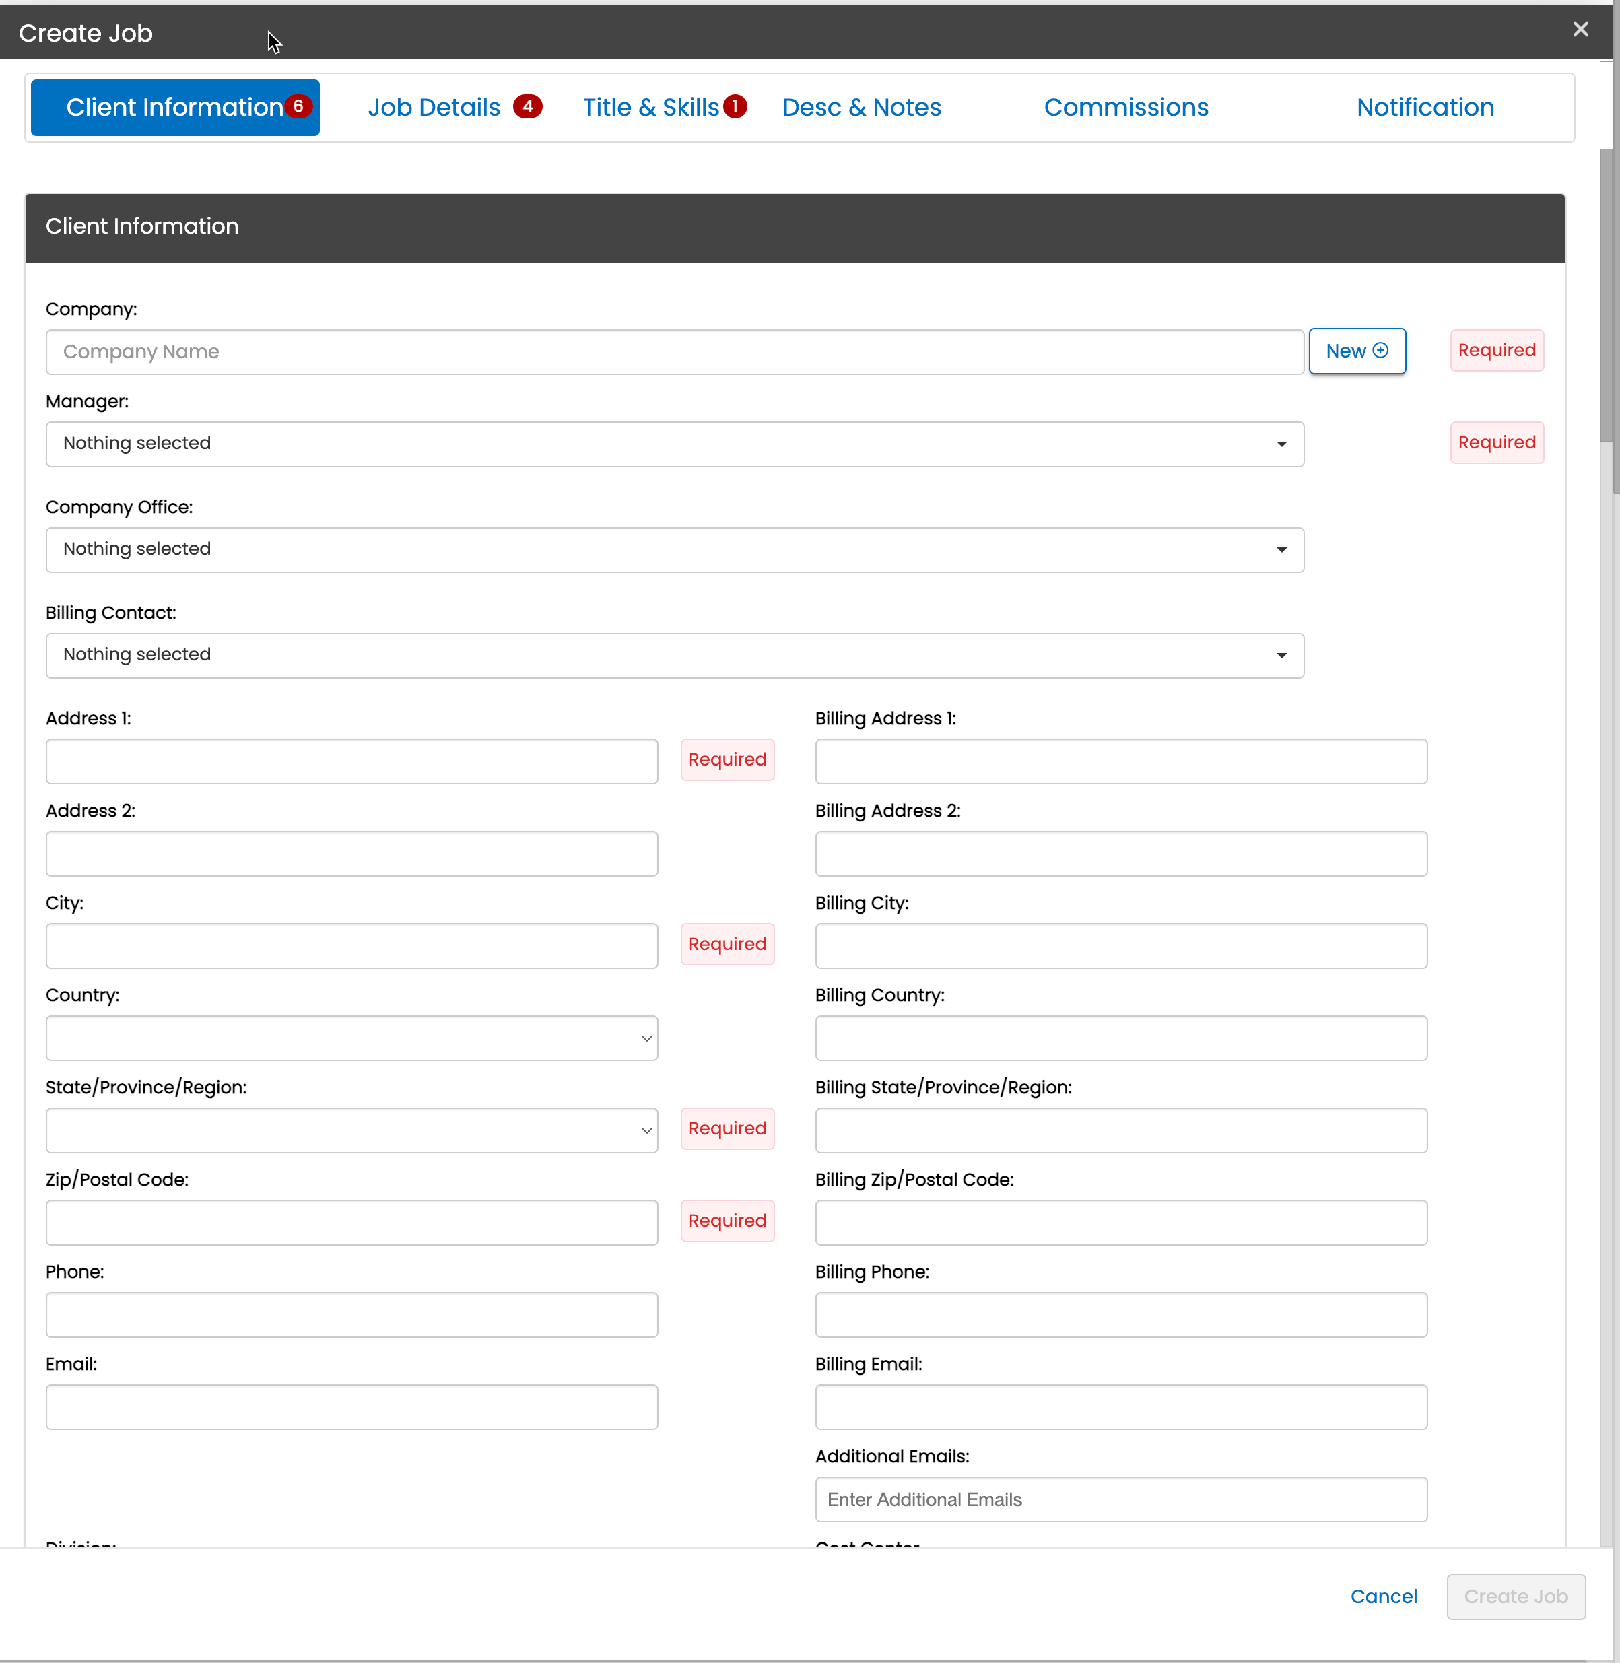Viewport: 1620px width, 1663px height.
Task: Open the Commissions tab
Action: pos(1126,107)
